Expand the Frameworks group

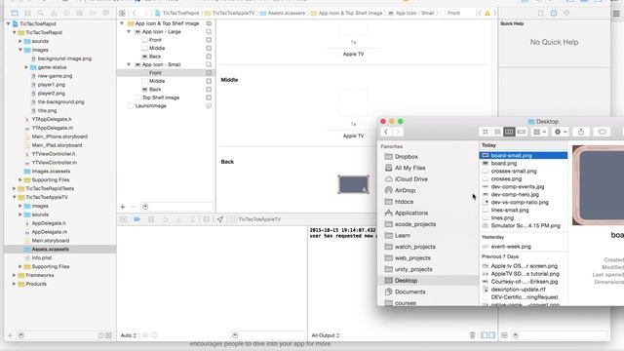(x=15, y=275)
